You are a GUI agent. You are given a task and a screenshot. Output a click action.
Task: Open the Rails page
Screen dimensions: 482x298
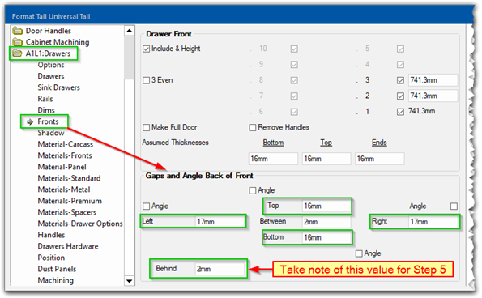[x=45, y=99]
